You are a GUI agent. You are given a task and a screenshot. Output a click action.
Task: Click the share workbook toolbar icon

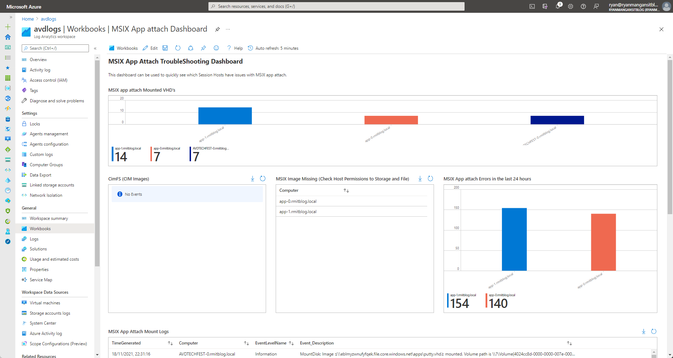[191, 48]
